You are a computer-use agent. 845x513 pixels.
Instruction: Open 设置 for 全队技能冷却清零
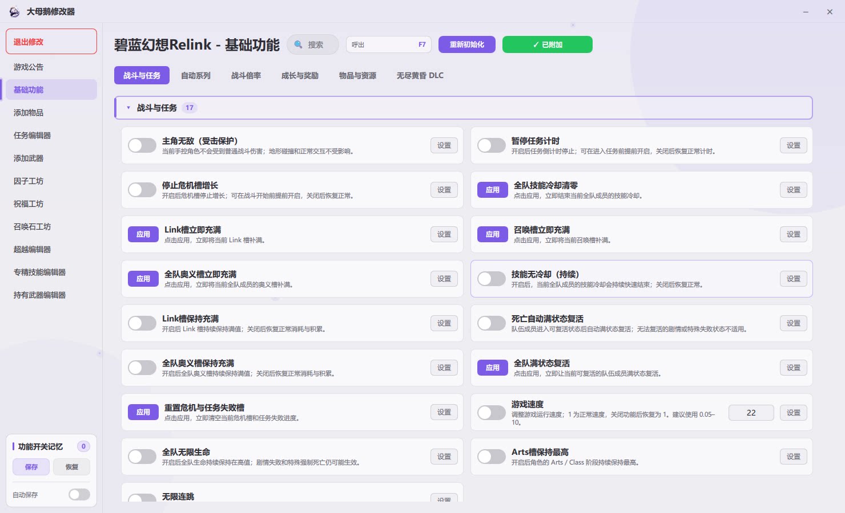point(794,190)
